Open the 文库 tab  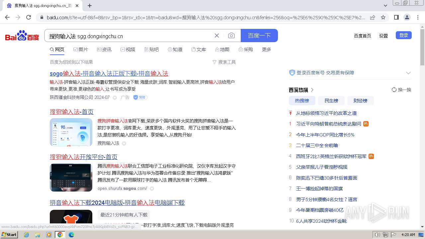click(x=199, y=49)
